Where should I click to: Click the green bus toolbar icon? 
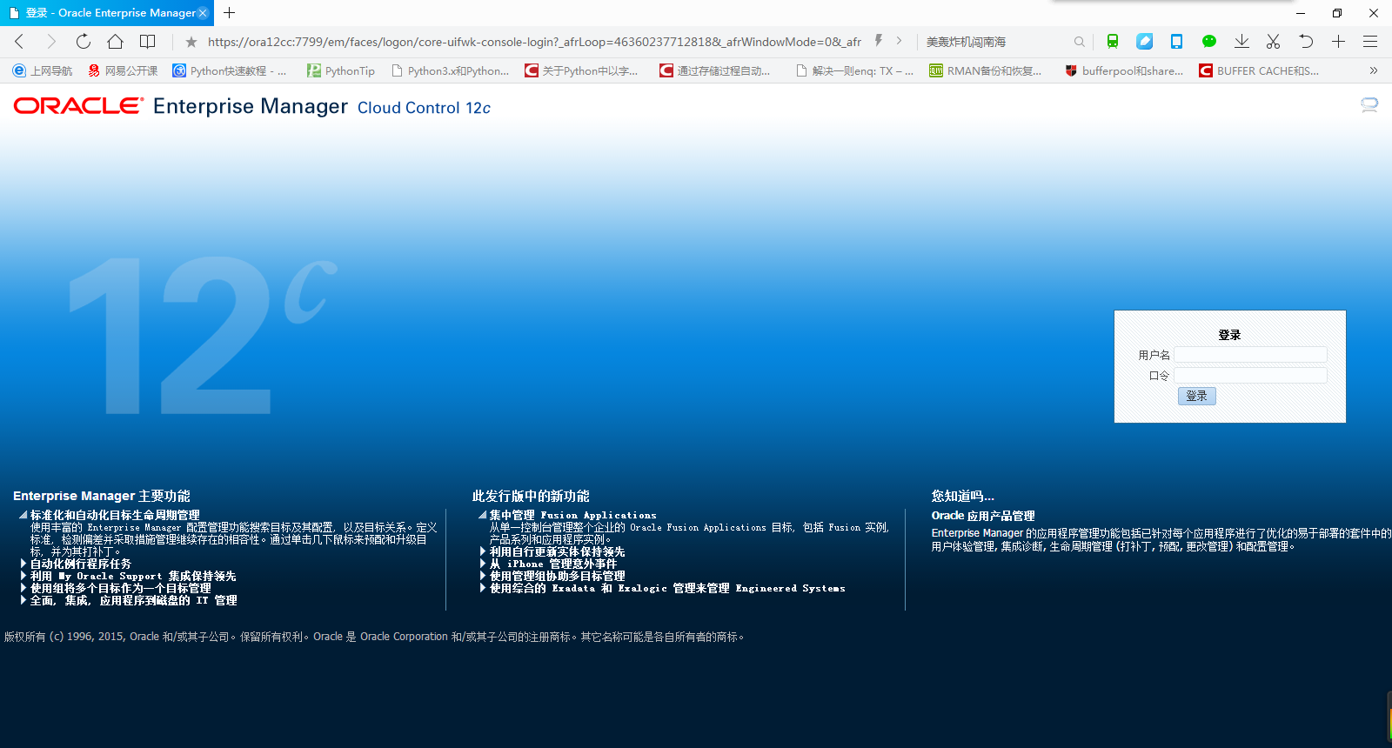click(x=1113, y=41)
